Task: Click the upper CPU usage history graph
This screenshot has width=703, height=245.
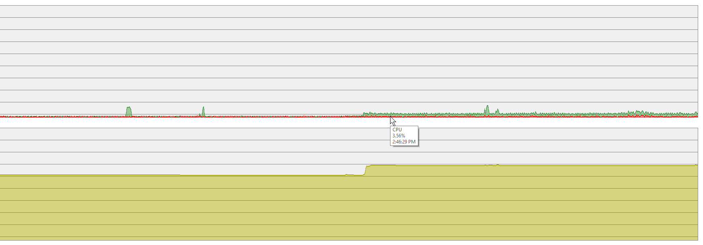Action: coord(349,61)
